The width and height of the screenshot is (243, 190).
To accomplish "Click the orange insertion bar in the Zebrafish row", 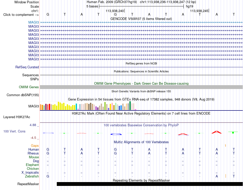I will (226, 176).
